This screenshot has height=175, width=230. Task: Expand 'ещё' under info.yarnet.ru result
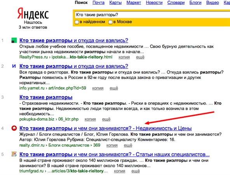pyautogui.click(x=114, y=88)
